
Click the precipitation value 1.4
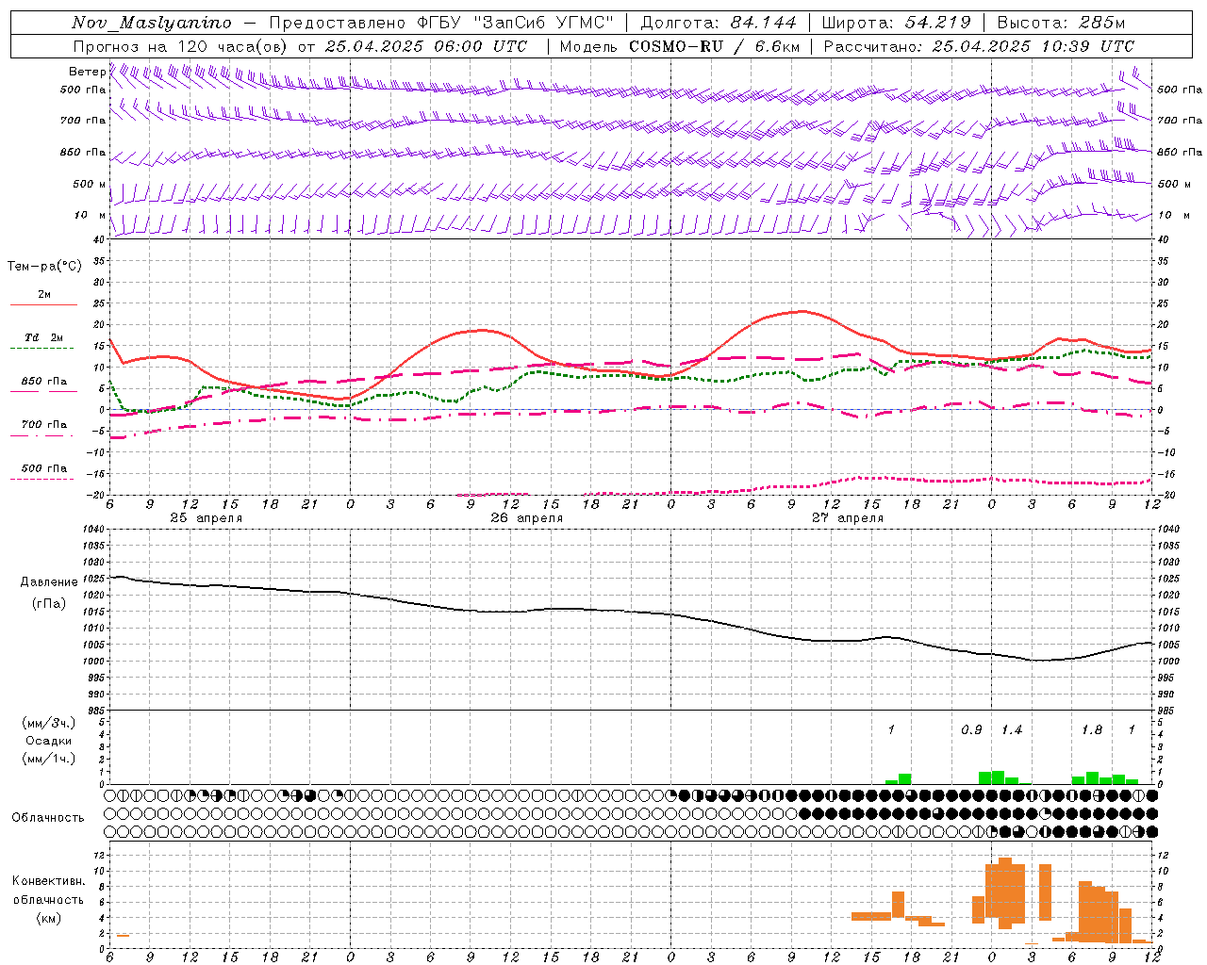pyautogui.click(x=1012, y=730)
